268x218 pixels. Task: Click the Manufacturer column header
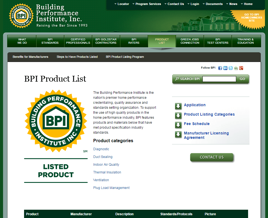[81, 214]
